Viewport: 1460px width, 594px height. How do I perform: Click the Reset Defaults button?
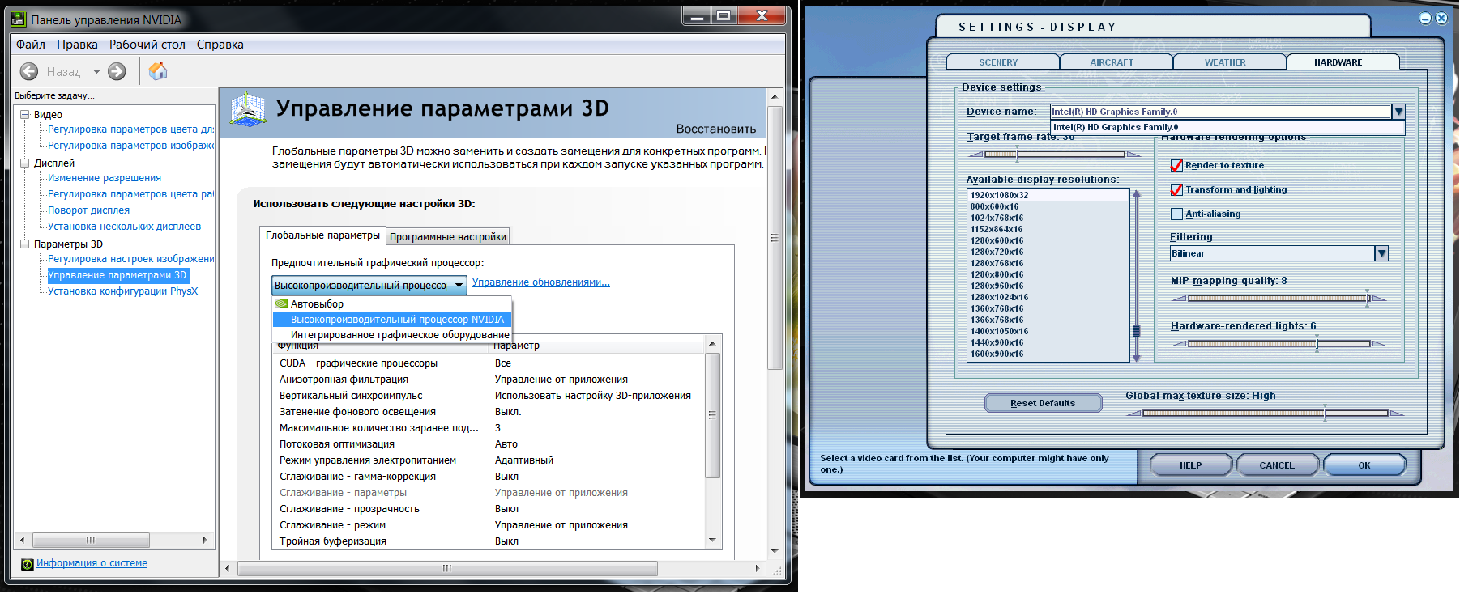(x=1043, y=403)
